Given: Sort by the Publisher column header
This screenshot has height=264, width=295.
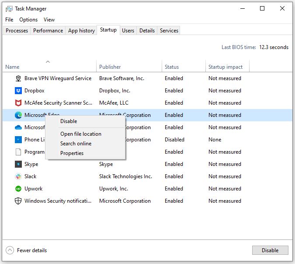Looking at the screenshot, I should [x=129, y=66].
